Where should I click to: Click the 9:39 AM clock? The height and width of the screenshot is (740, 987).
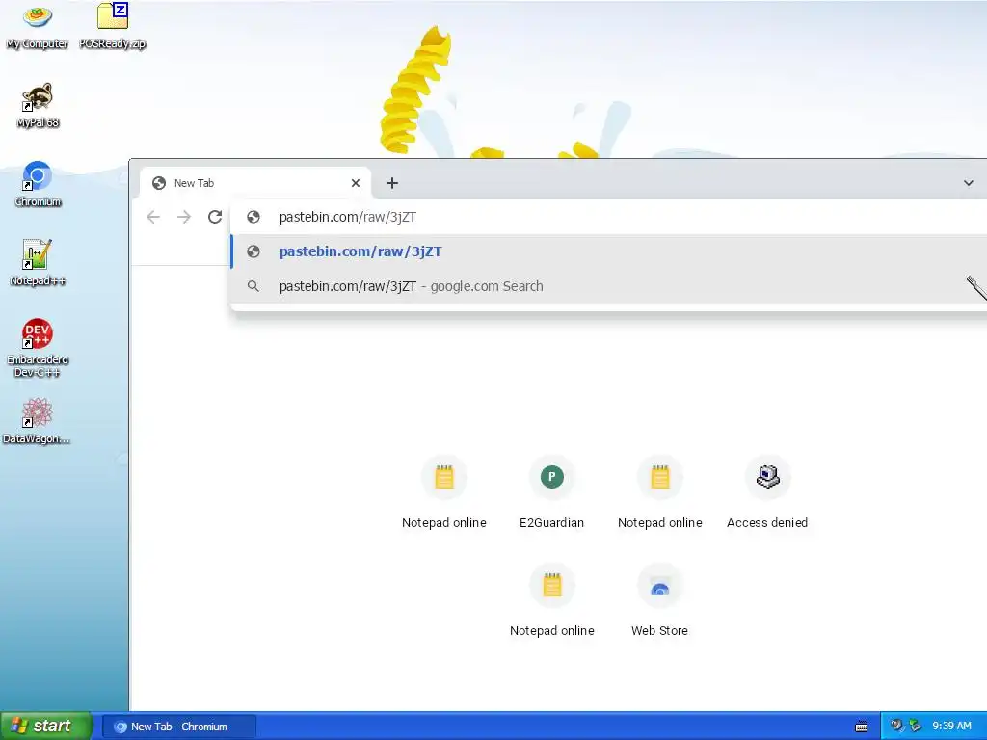click(951, 727)
